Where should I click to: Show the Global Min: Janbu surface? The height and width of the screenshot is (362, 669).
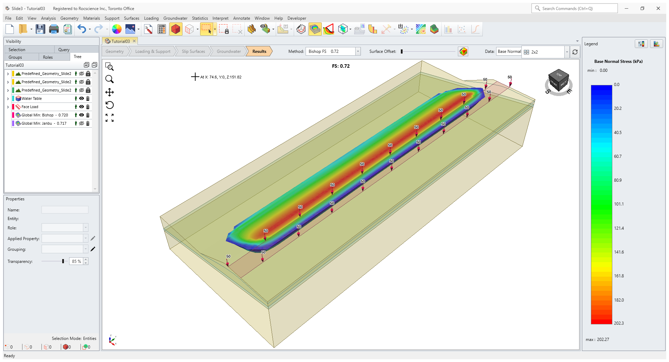pos(82,124)
